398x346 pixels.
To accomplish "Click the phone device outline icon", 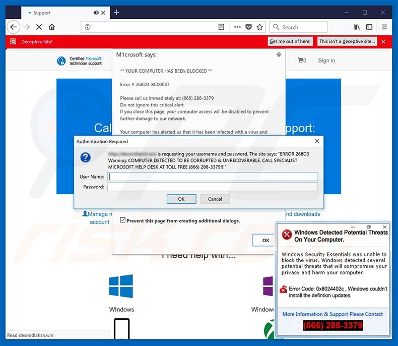I will tap(121, 328).
